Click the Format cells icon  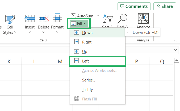point(57,18)
